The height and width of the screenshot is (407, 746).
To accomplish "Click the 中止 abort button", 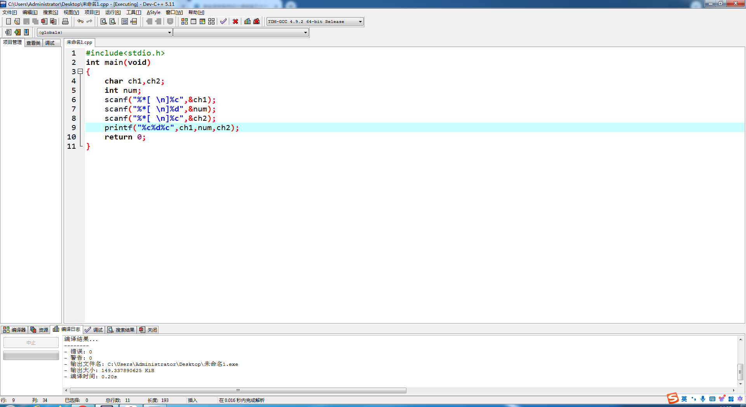I will [x=31, y=343].
